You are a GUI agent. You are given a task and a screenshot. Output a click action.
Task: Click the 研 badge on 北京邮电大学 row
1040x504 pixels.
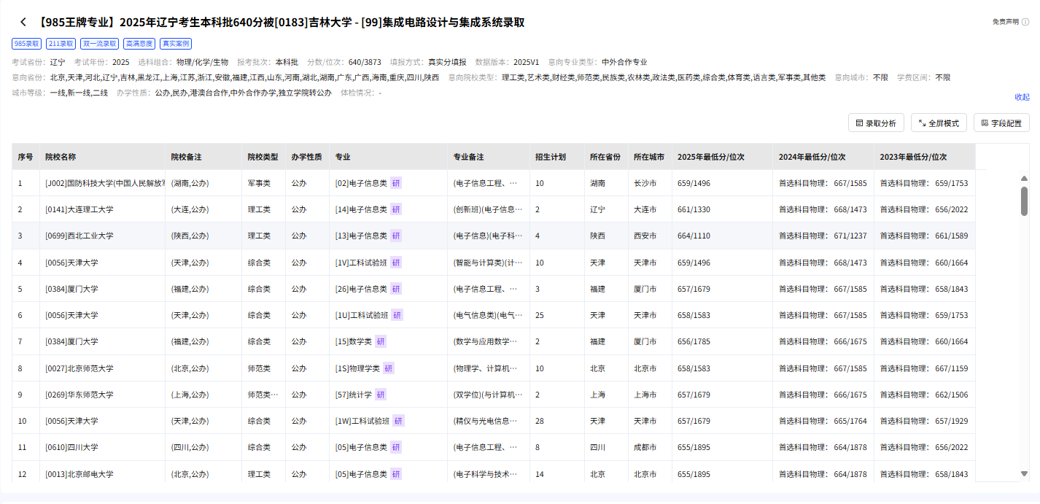pos(395,473)
